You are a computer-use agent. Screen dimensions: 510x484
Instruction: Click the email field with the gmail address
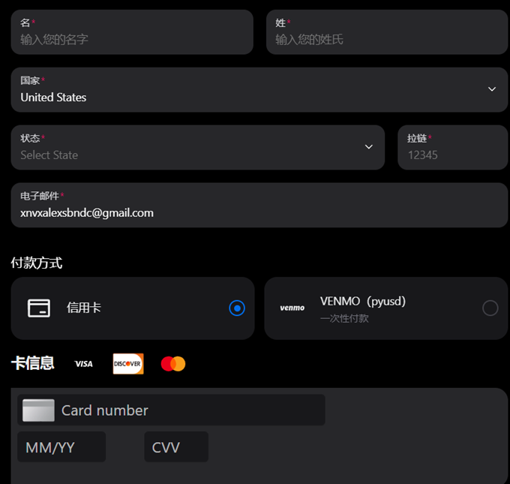click(259, 205)
